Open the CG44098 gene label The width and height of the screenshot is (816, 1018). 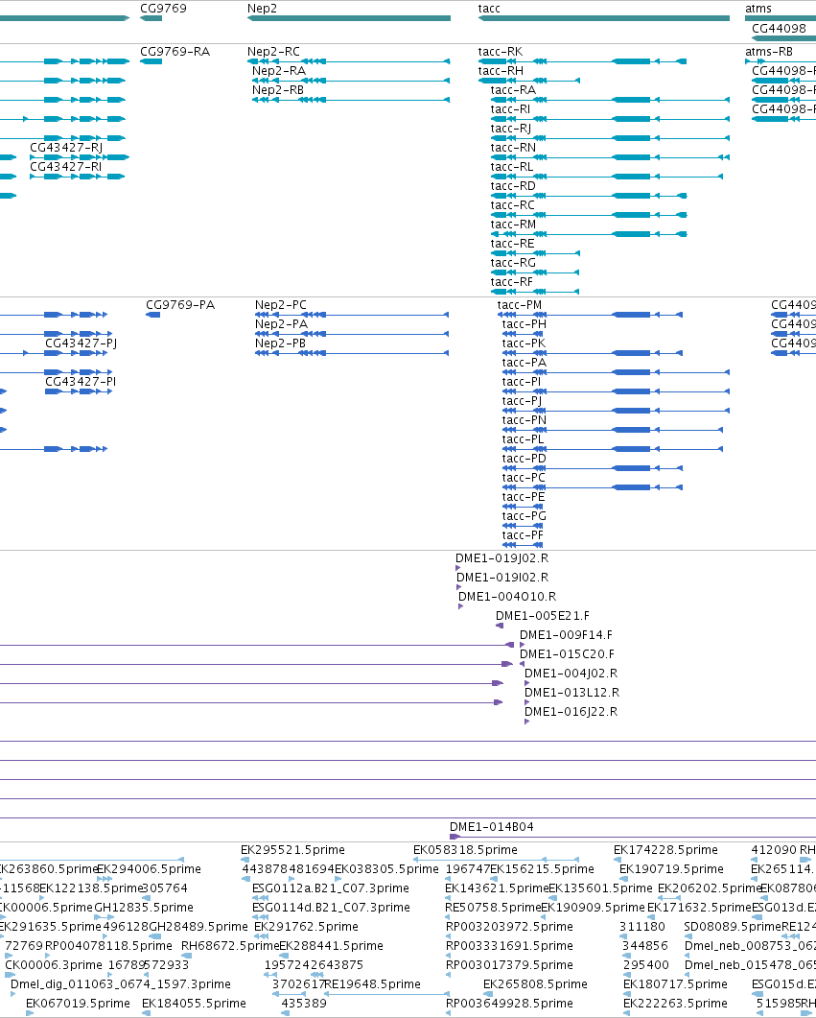[779, 29]
